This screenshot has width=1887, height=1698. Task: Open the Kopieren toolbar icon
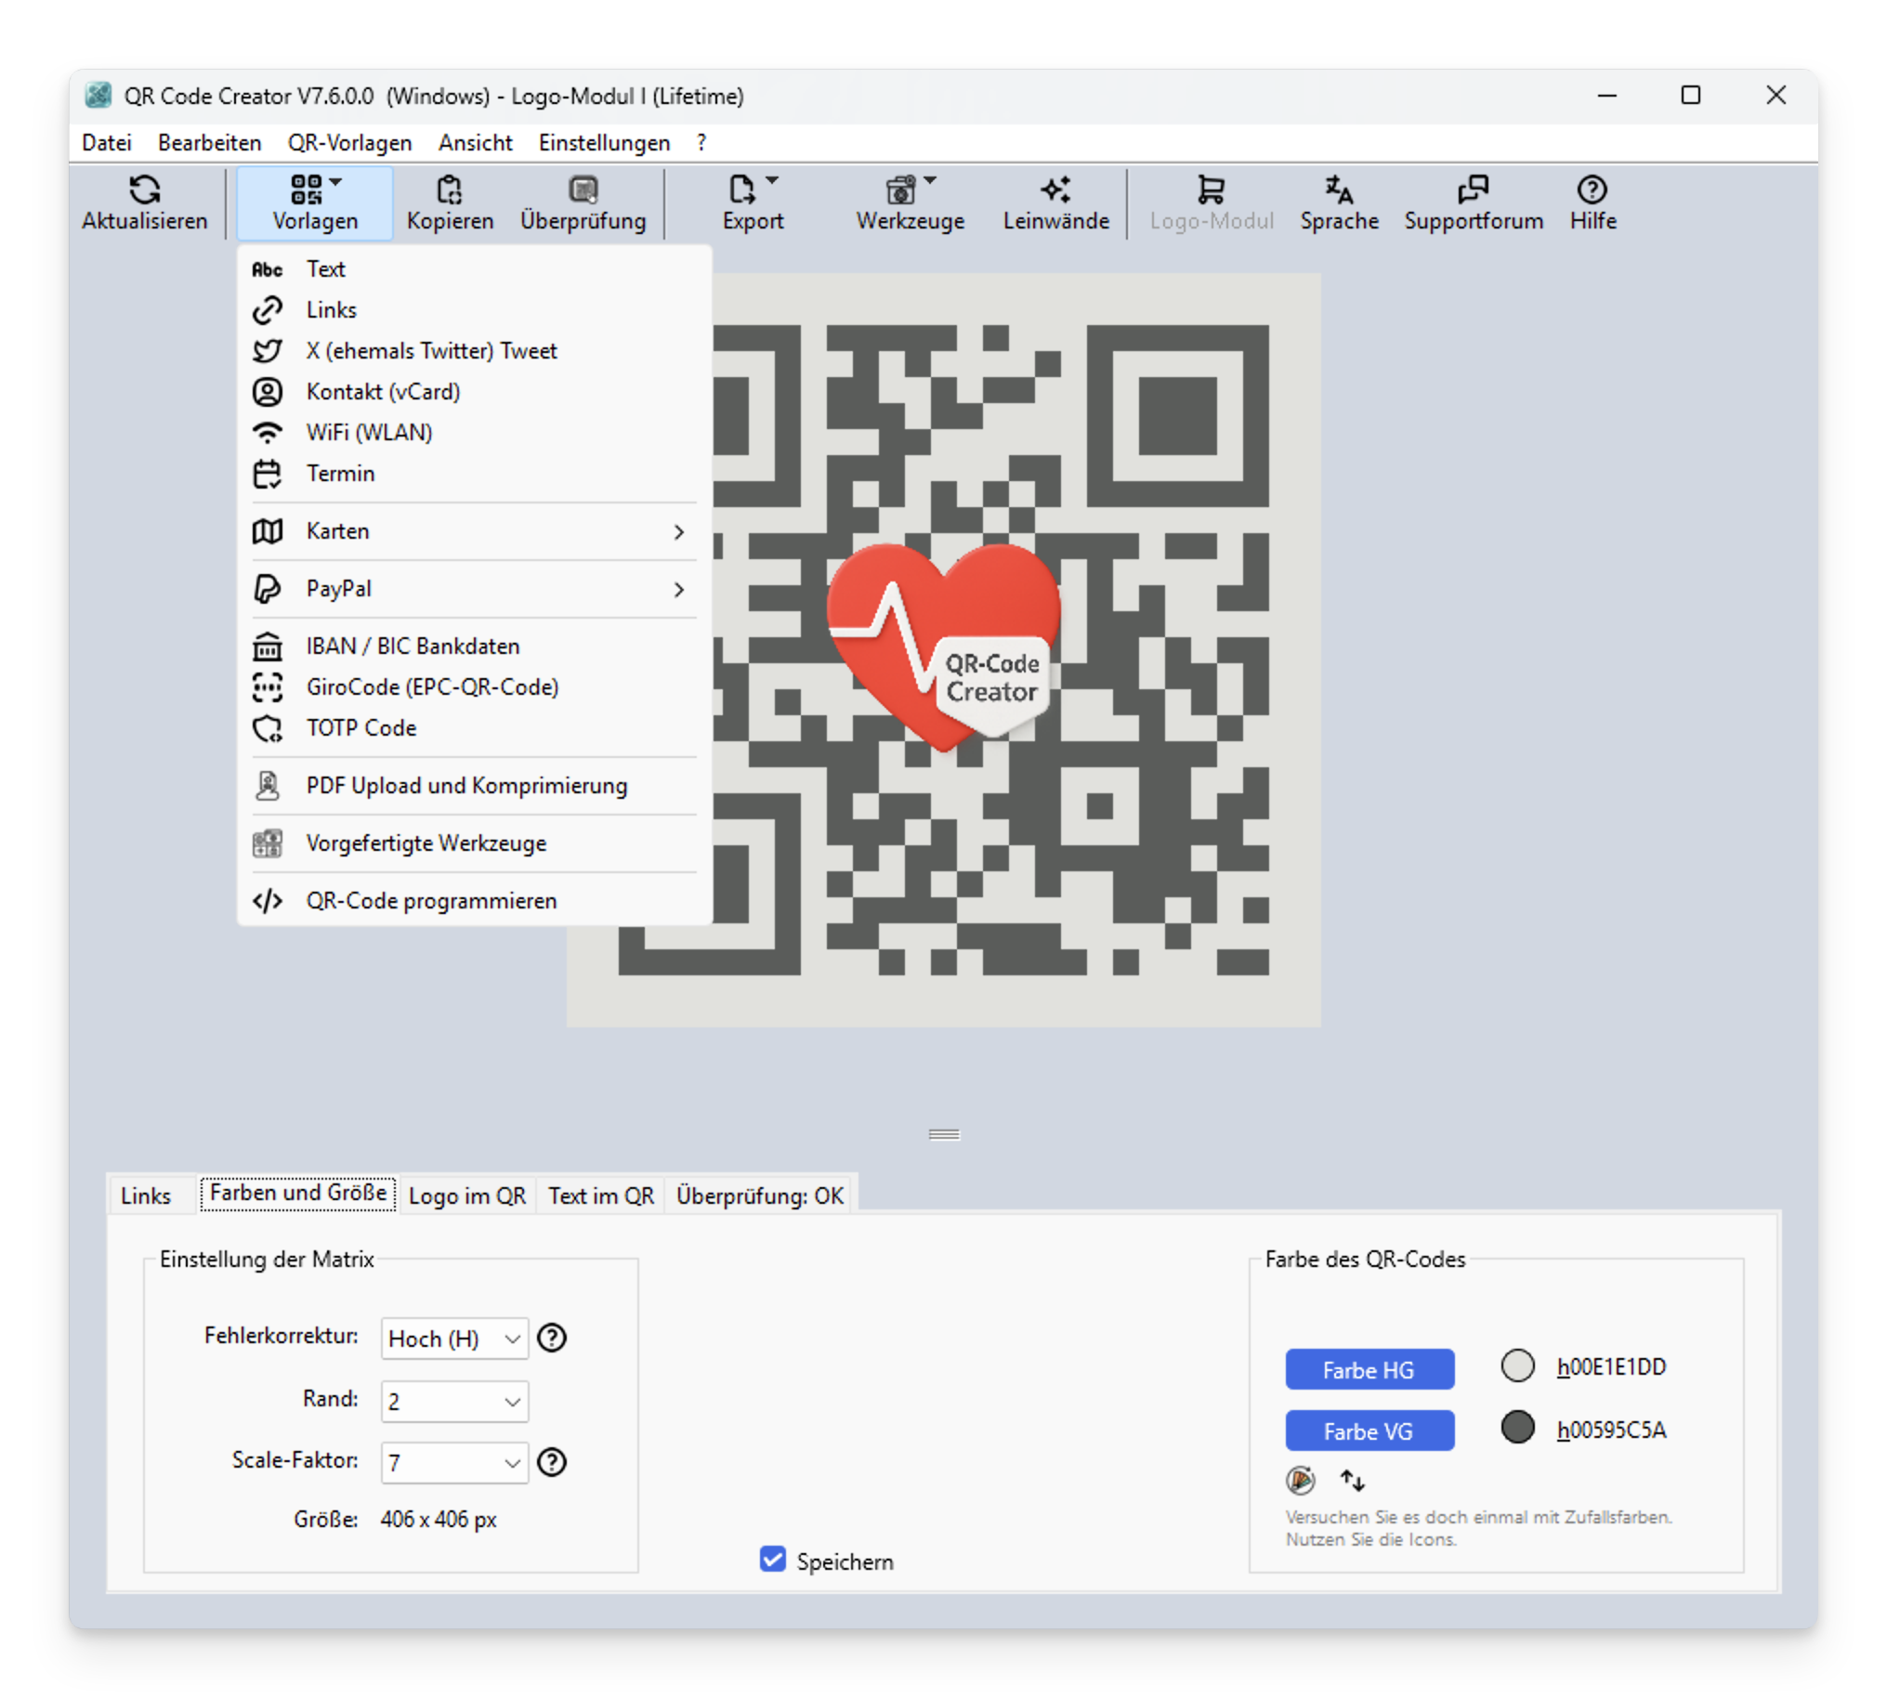pyautogui.click(x=449, y=190)
